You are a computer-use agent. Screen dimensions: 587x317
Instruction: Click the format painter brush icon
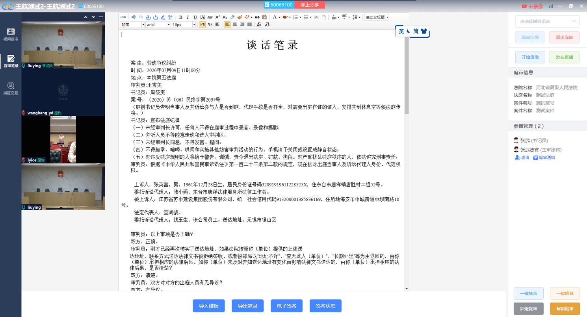(240, 17)
